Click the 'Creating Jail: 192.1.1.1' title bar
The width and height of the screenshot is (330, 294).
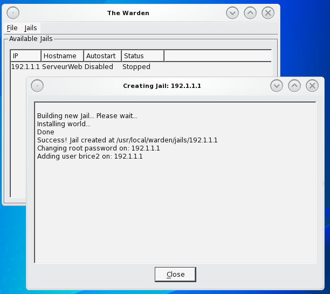[x=162, y=86]
